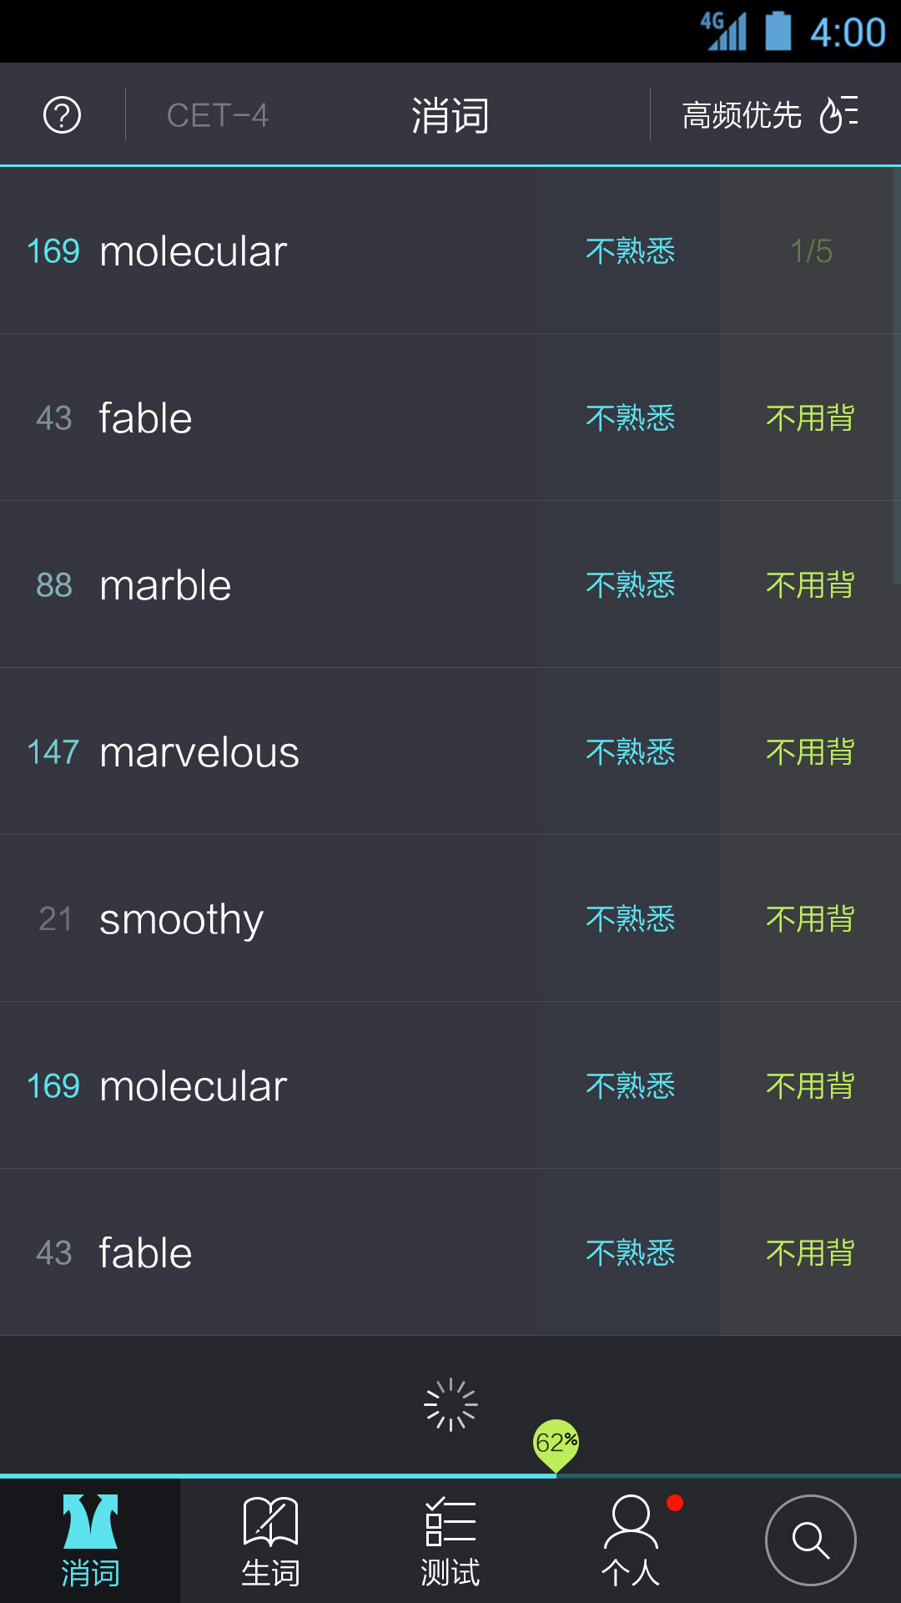This screenshot has height=1603, width=901.
Task: Select the word marvelous
Action: (199, 751)
